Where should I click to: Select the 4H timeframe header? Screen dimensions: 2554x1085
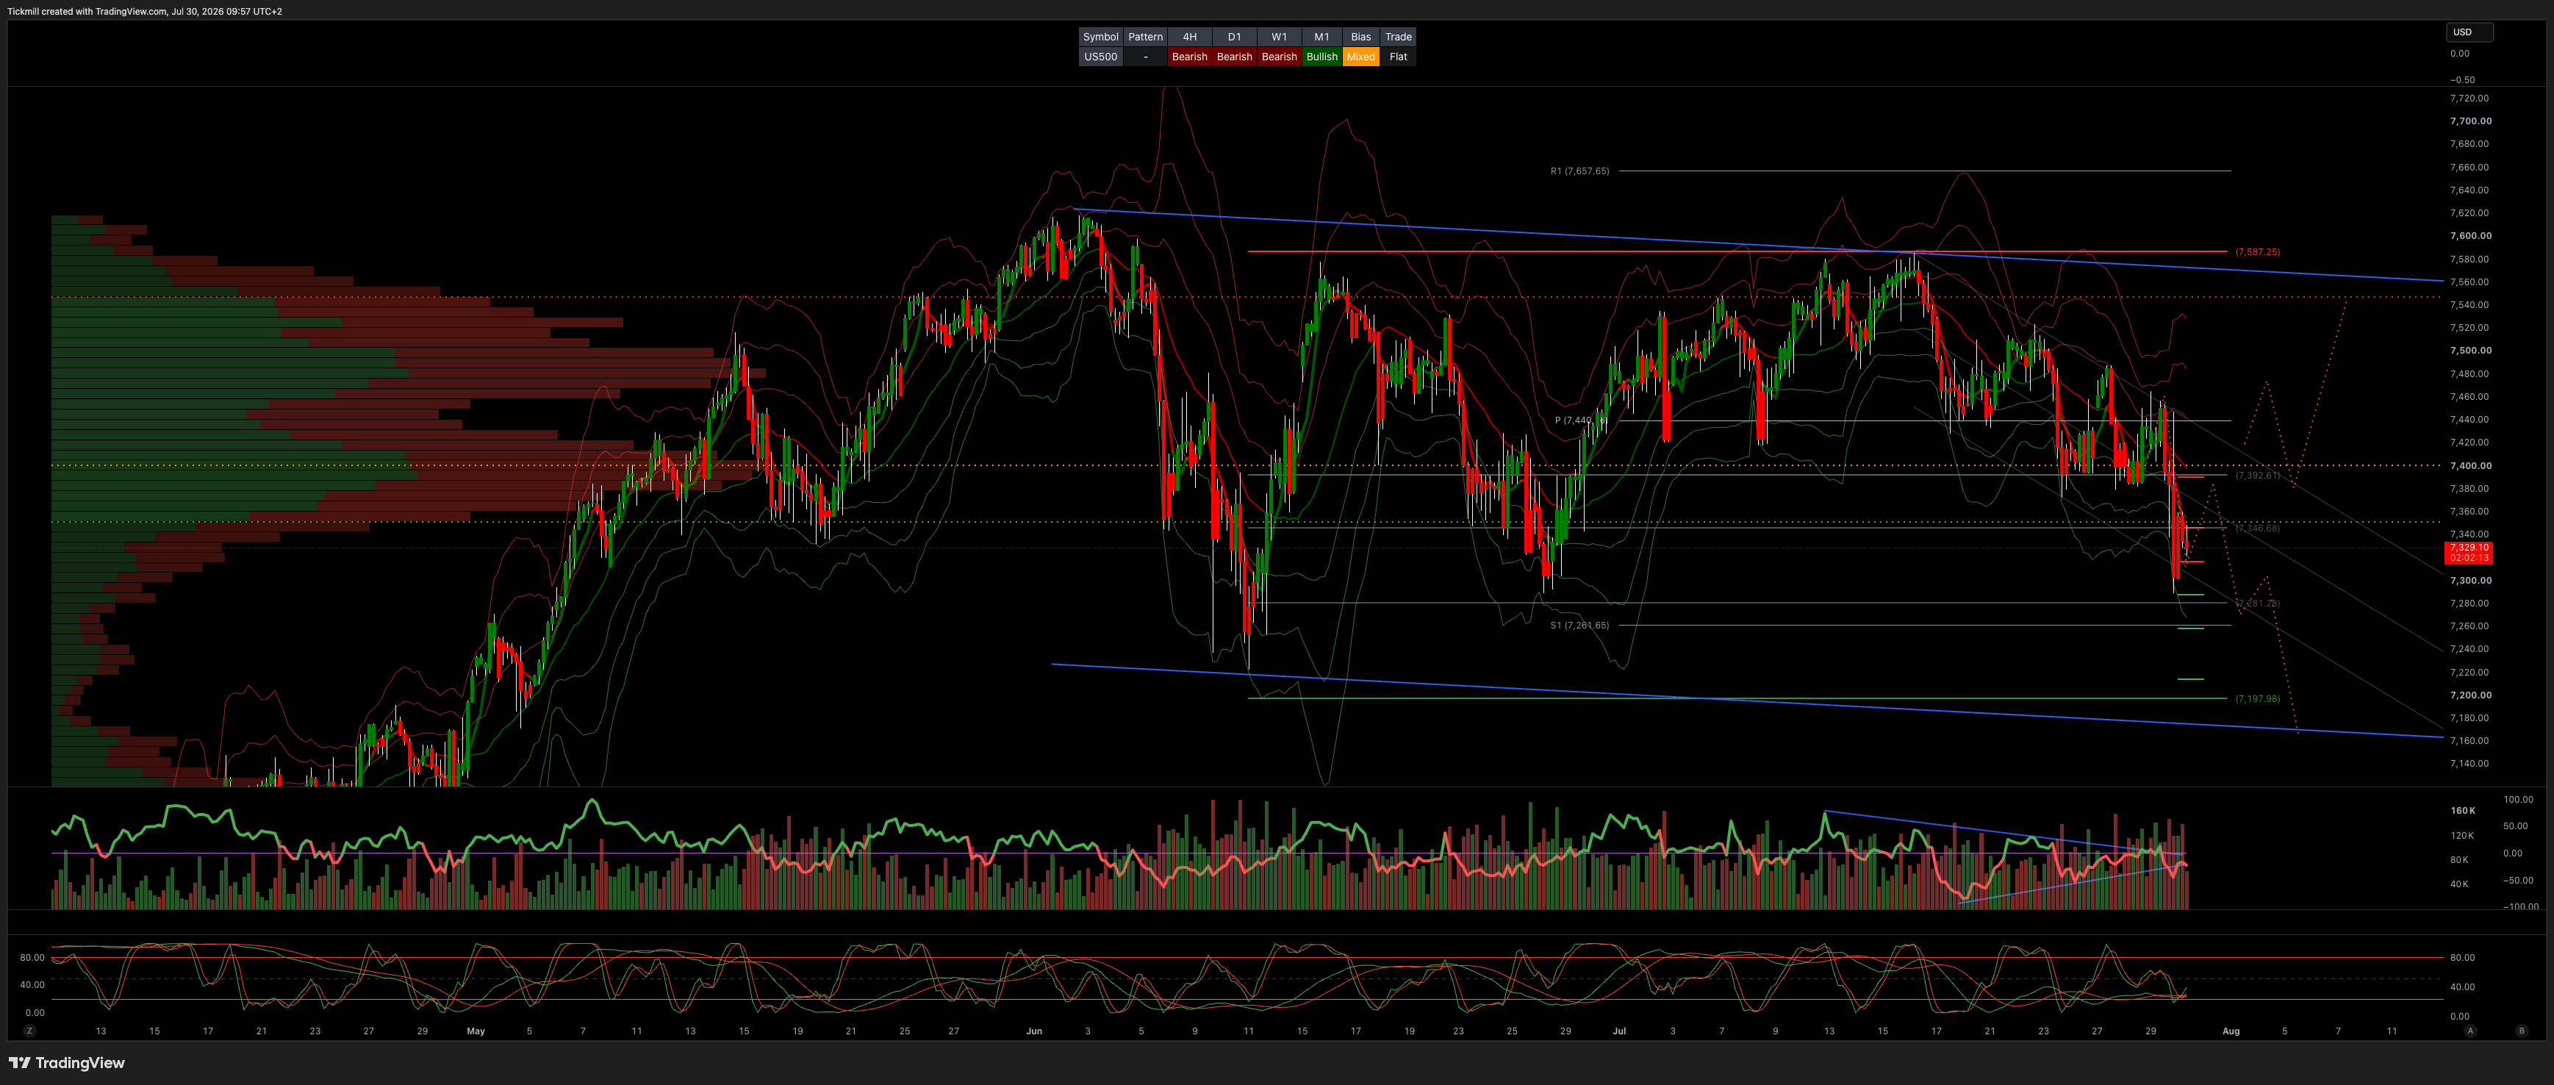pyautogui.click(x=1190, y=37)
